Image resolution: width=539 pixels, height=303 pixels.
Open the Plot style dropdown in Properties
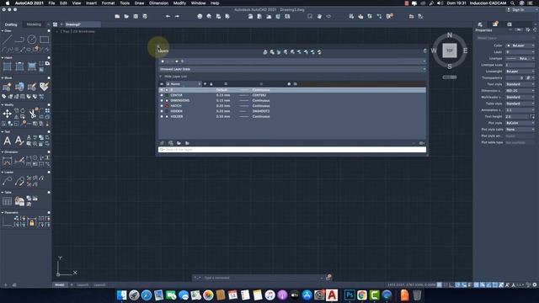(520, 123)
